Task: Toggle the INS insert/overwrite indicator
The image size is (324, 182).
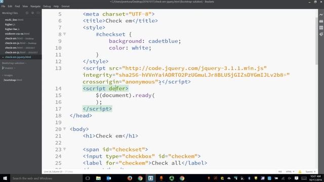Action: [280, 172]
